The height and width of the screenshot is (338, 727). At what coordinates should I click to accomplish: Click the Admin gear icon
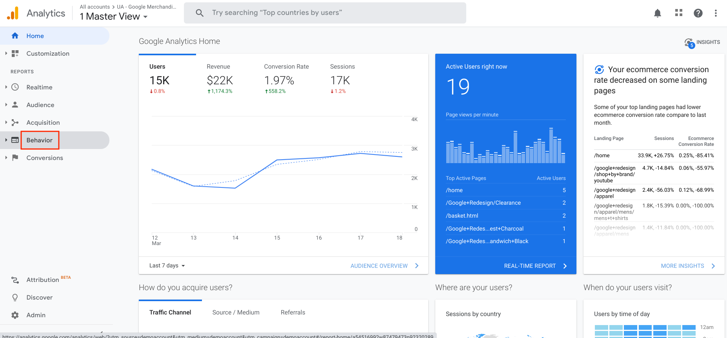(x=15, y=315)
